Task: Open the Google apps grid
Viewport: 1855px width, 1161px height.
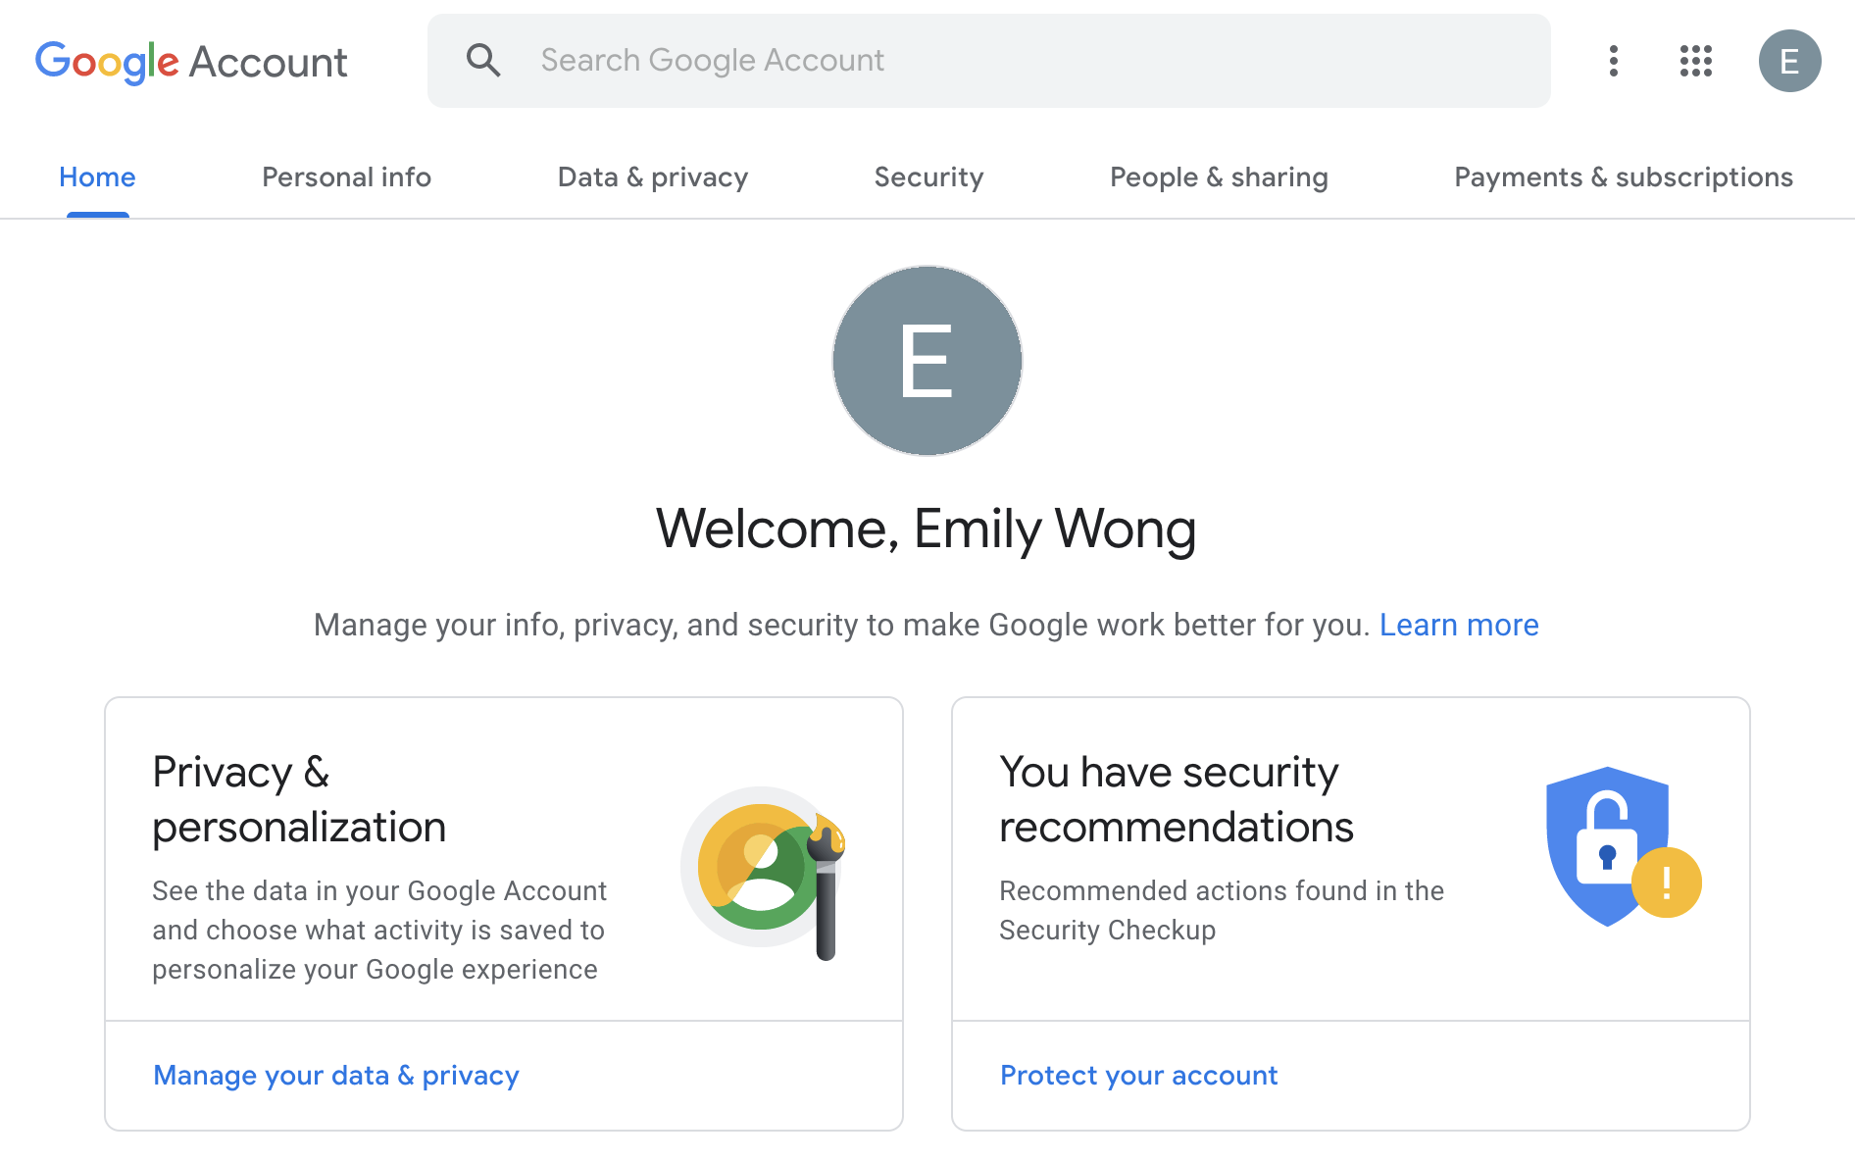Action: coord(1694,61)
